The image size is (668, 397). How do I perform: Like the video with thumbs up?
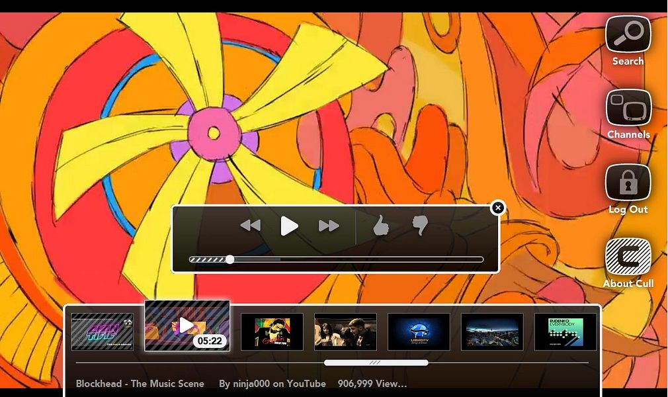pyautogui.click(x=381, y=225)
